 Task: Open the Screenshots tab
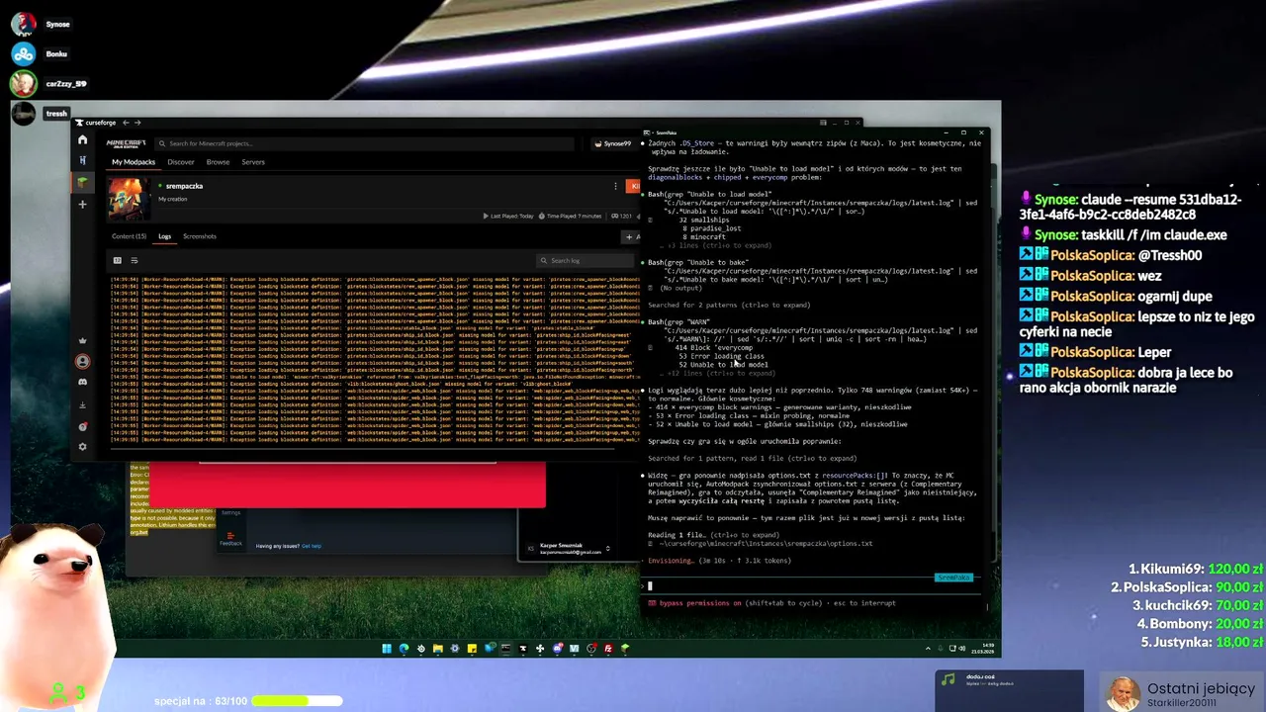pos(200,236)
